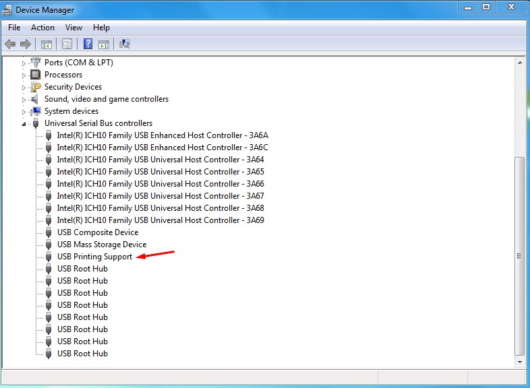Click the System devices computer icon
Image resolution: width=530 pixels, height=388 pixels.
[x=36, y=111]
